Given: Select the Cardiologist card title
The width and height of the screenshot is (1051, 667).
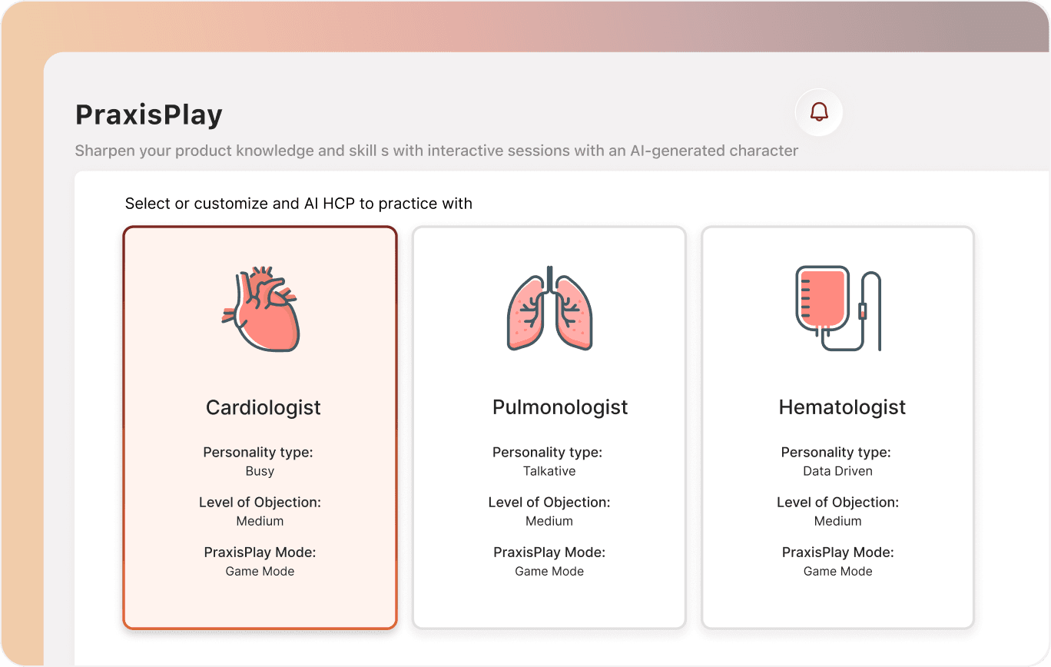Looking at the screenshot, I should tap(264, 407).
